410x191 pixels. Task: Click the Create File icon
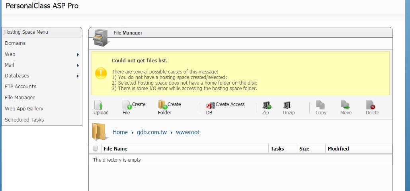point(127,104)
